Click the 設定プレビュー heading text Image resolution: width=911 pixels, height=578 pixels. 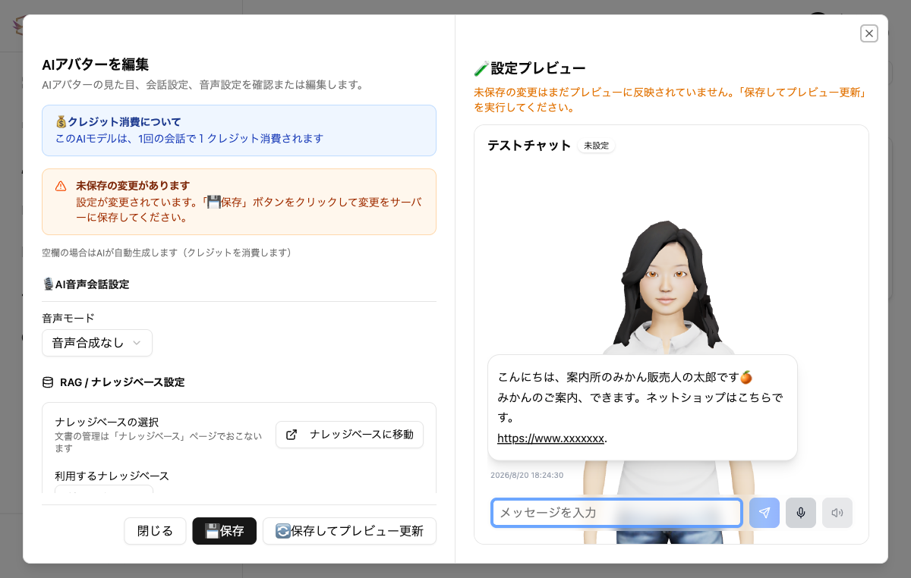(x=538, y=69)
